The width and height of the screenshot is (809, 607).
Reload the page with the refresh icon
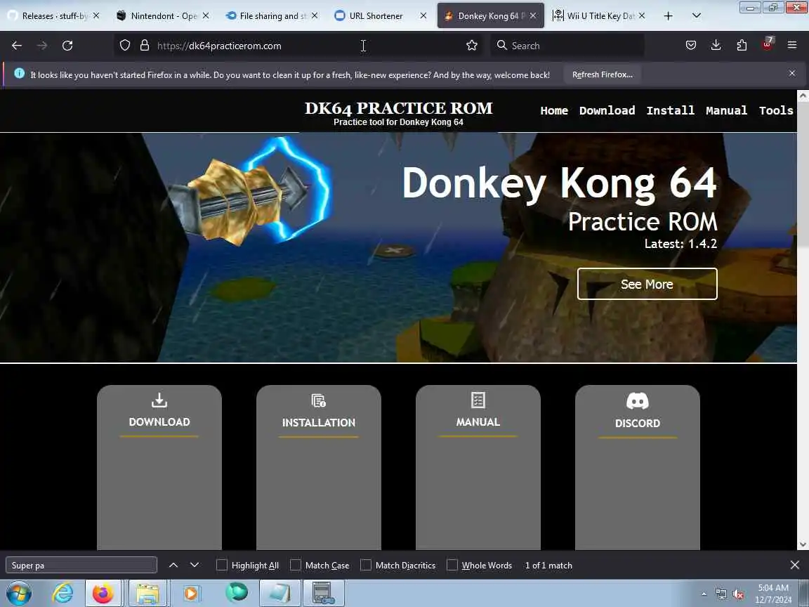(67, 46)
